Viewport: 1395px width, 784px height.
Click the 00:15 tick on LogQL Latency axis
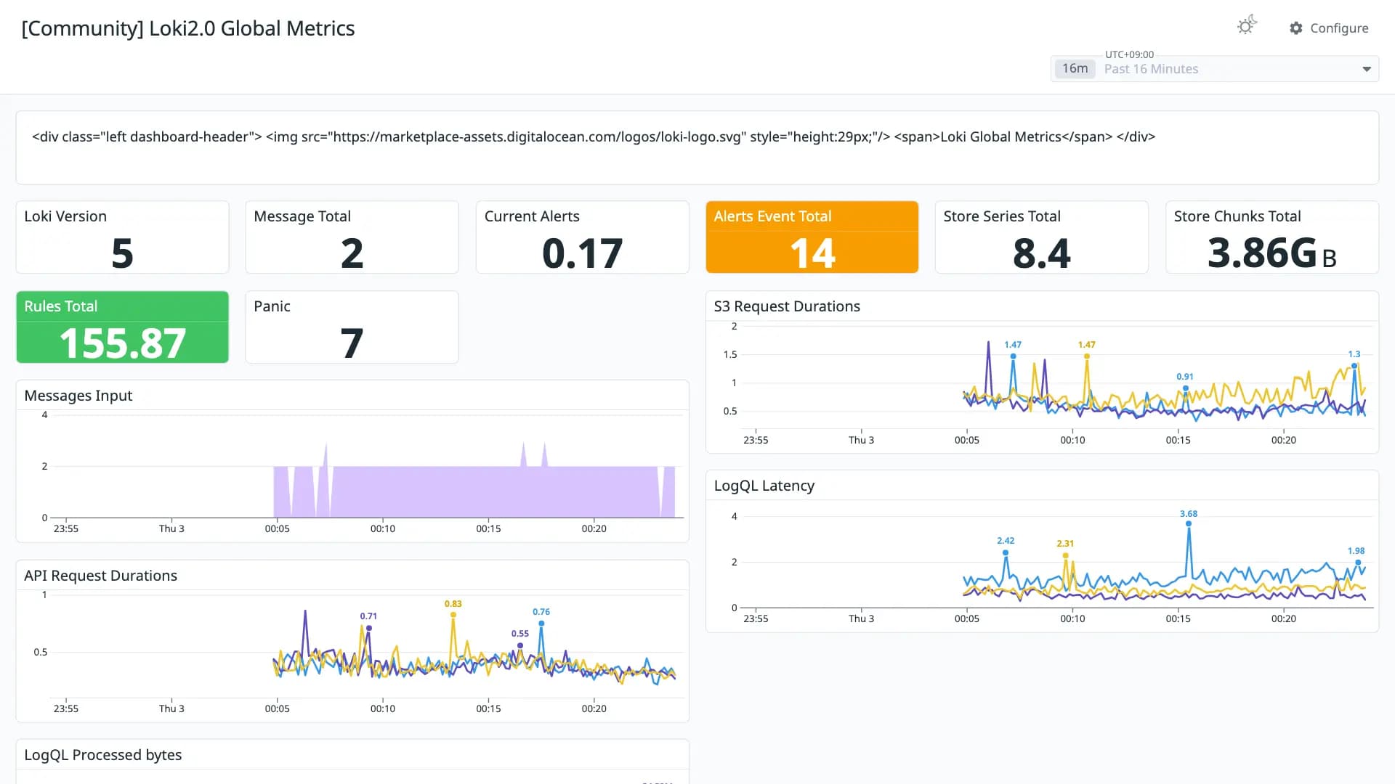(1178, 618)
